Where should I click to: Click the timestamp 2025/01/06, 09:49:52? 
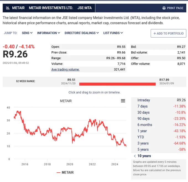[x=16, y=63]
